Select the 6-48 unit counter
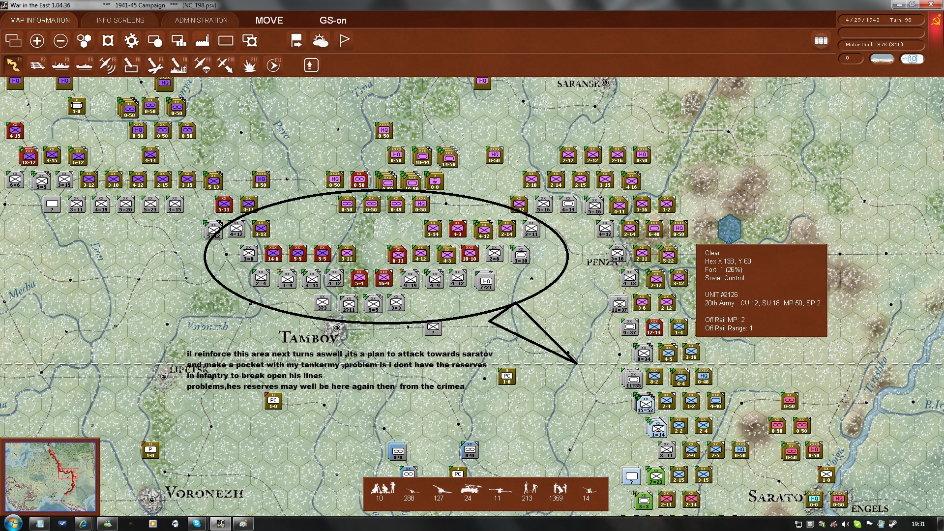Image resolution: width=944 pixels, height=531 pixels. click(654, 229)
